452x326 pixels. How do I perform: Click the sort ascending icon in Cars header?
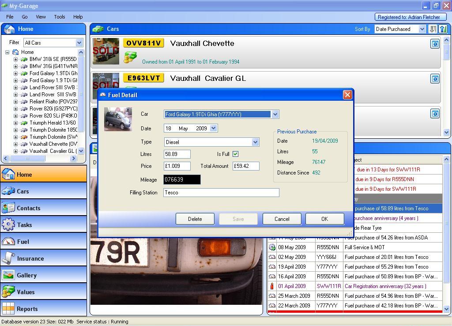(x=443, y=29)
